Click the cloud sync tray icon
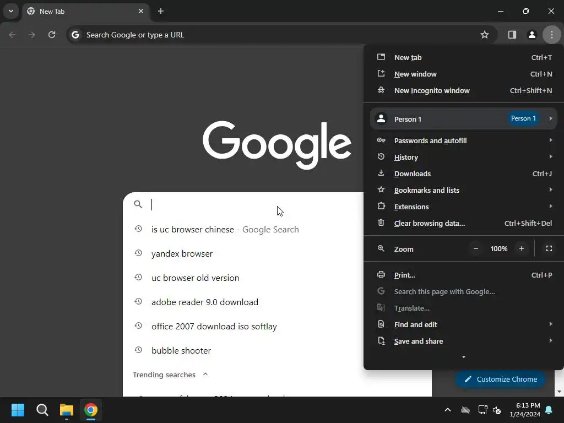The width and height of the screenshot is (564, 423). tap(465, 410)
